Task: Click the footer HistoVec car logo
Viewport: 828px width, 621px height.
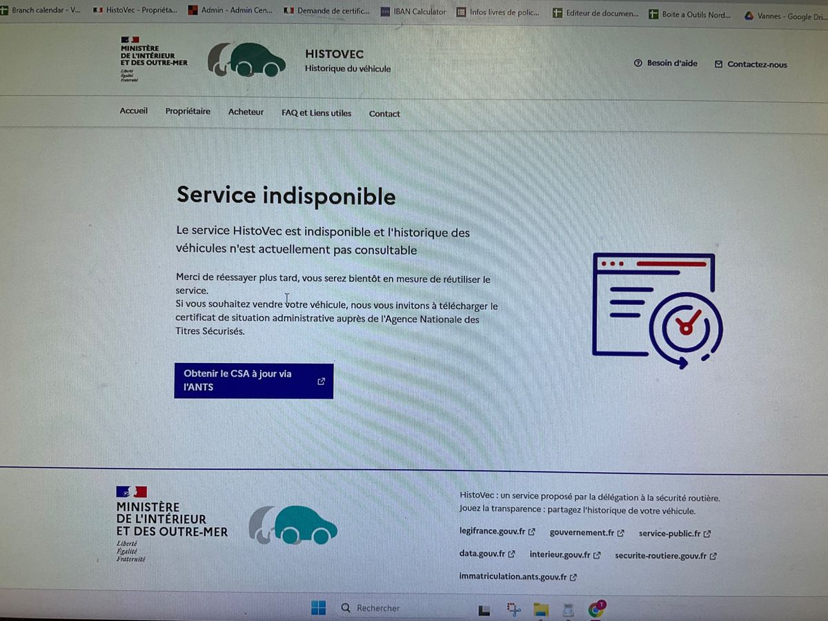Action: [x=293, y=525]
